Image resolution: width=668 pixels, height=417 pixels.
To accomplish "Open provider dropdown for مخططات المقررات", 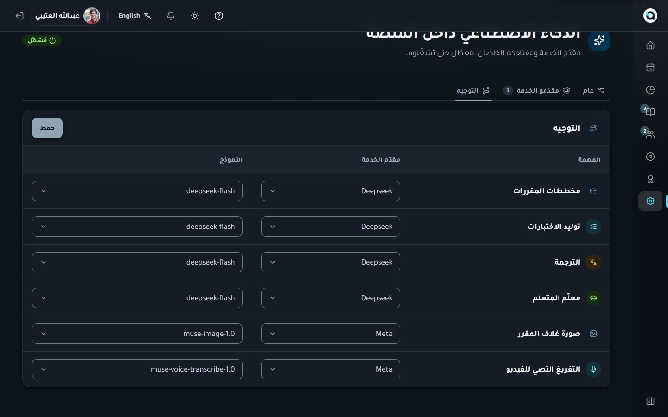I will 331,191.
